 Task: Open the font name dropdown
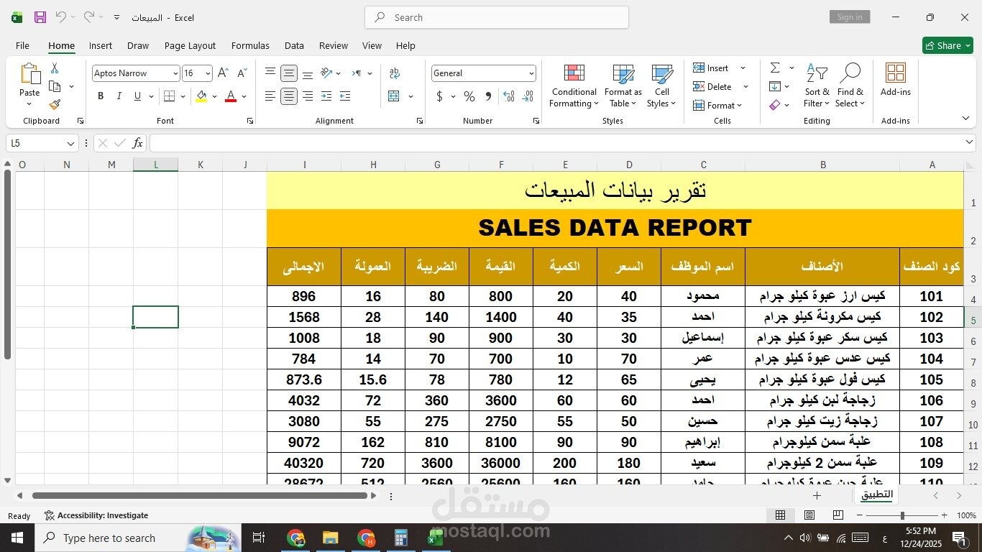(176, 73)
